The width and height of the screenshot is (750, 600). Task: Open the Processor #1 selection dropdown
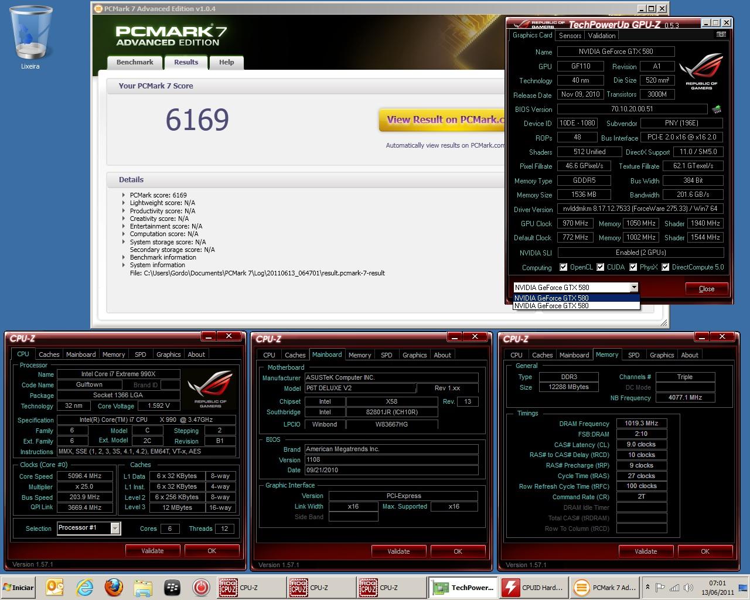(x=115, y=528)
